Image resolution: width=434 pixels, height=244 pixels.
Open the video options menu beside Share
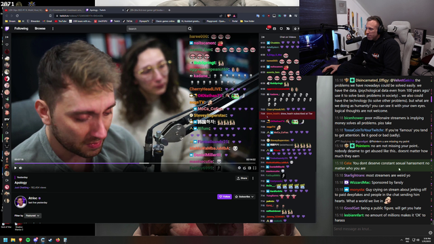[x=253, y=178]
